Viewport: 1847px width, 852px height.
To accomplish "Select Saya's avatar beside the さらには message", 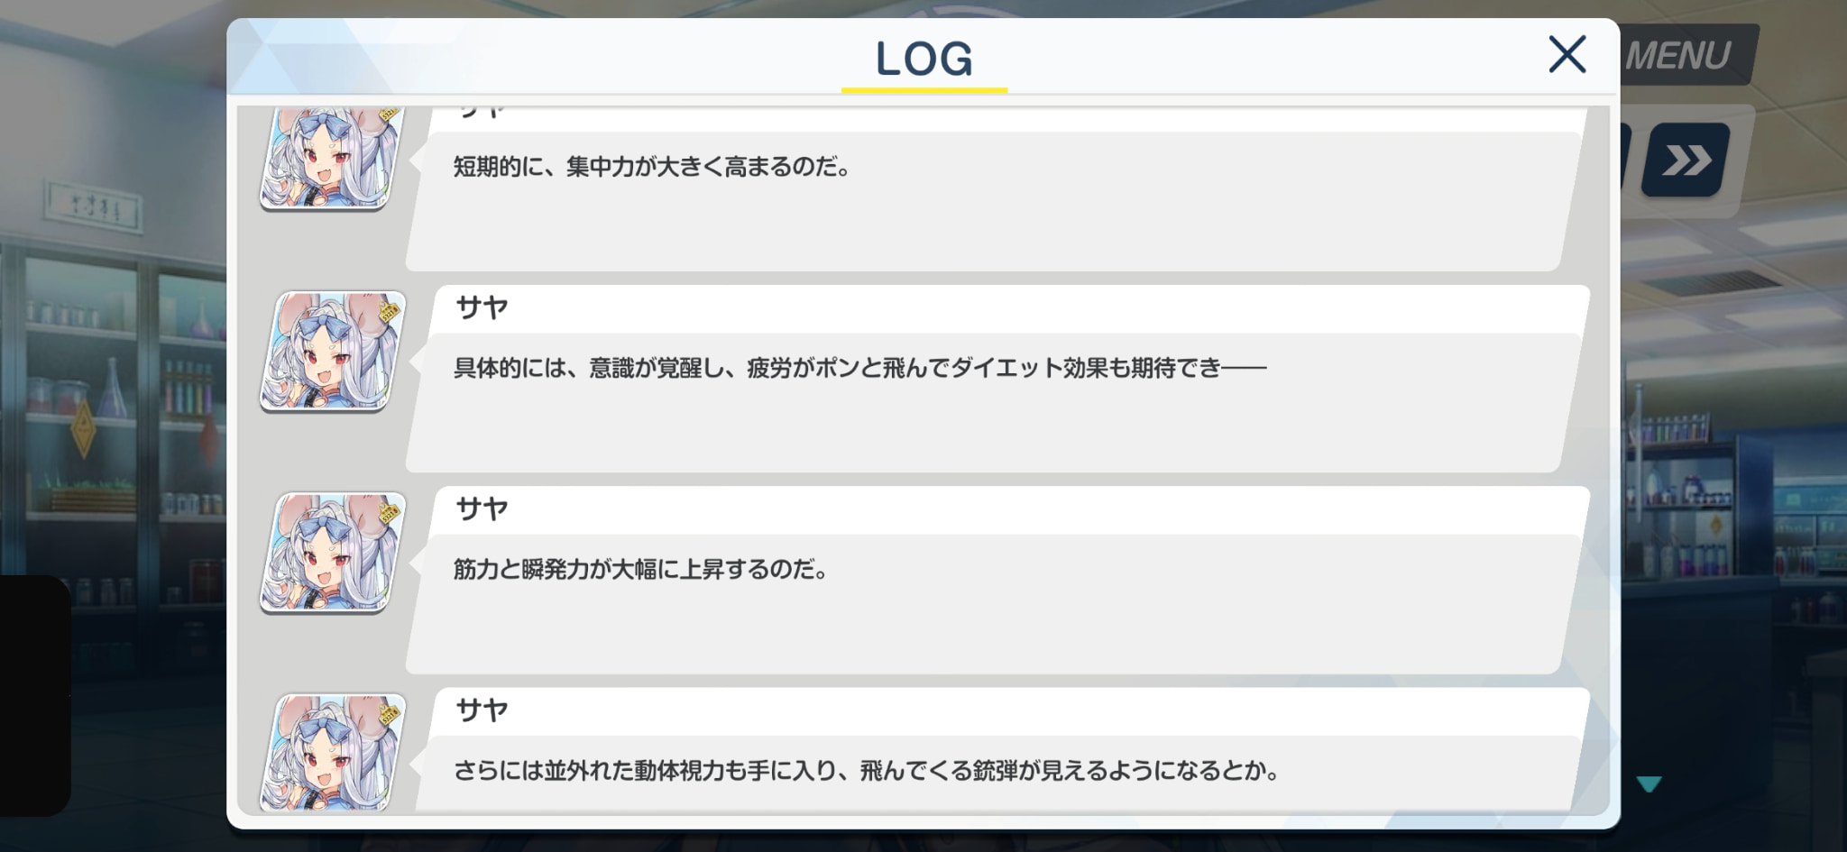I will [x=333, y=752].
